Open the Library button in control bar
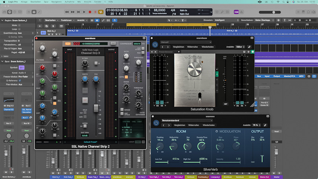 click(4, 12)
